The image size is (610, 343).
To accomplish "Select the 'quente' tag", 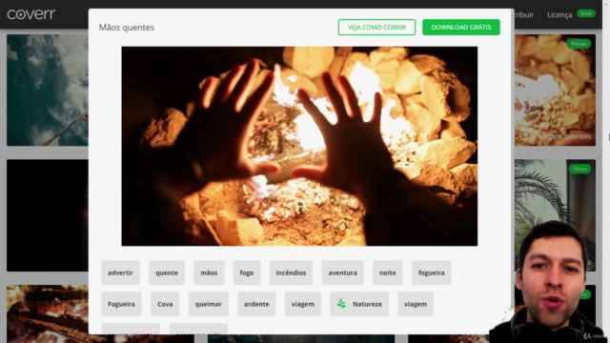I will point(167,272).
